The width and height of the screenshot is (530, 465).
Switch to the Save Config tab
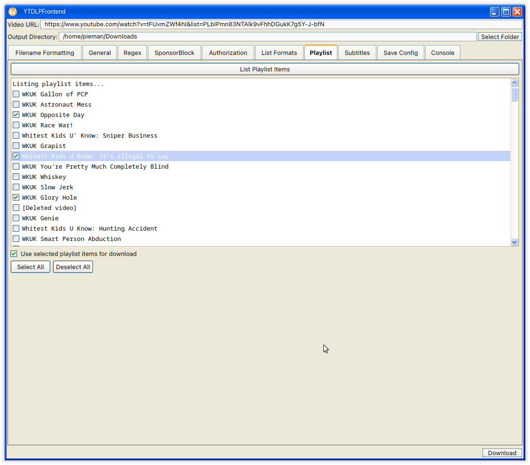tap(400, 53)
